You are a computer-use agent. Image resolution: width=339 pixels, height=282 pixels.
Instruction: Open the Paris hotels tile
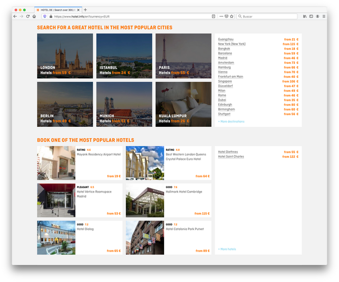[x=184, y=56]
